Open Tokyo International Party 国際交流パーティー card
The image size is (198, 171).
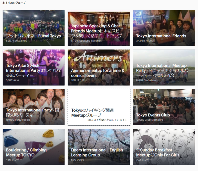click(34, 107)
